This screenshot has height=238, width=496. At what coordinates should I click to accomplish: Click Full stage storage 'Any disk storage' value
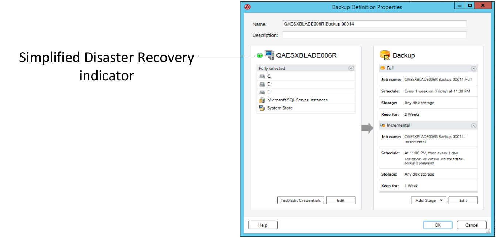point(419,103)
